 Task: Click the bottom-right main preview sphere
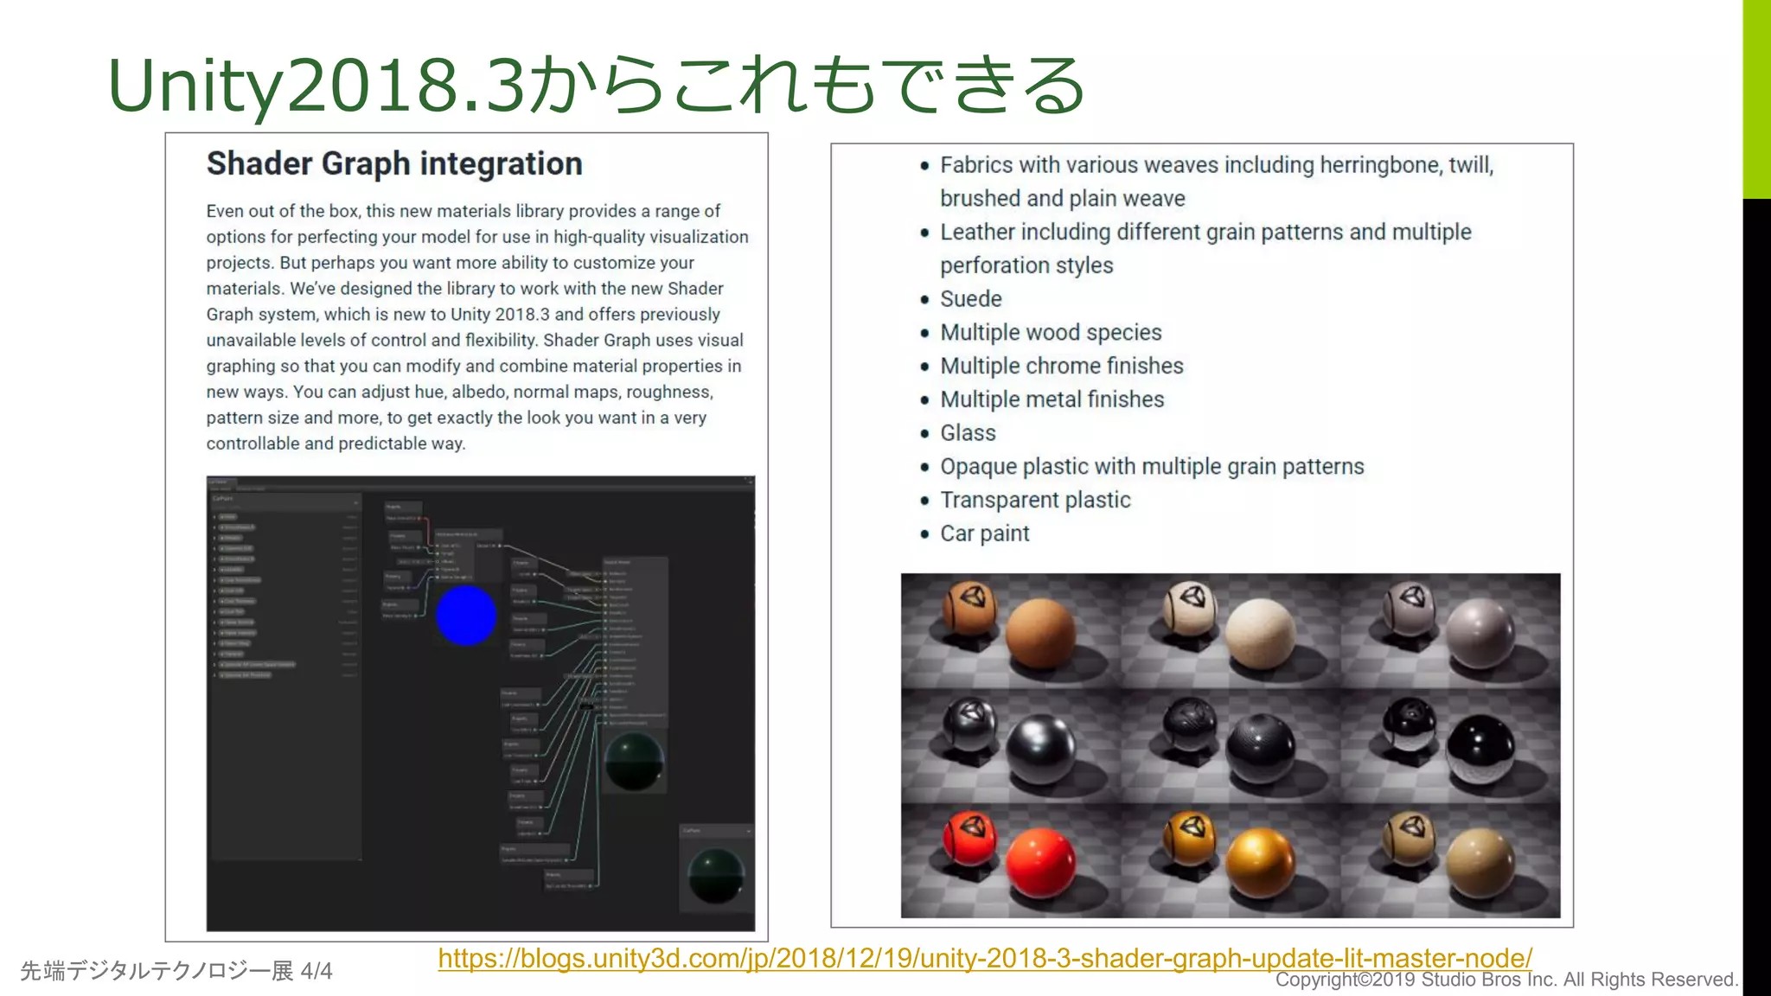coord(716,876)
